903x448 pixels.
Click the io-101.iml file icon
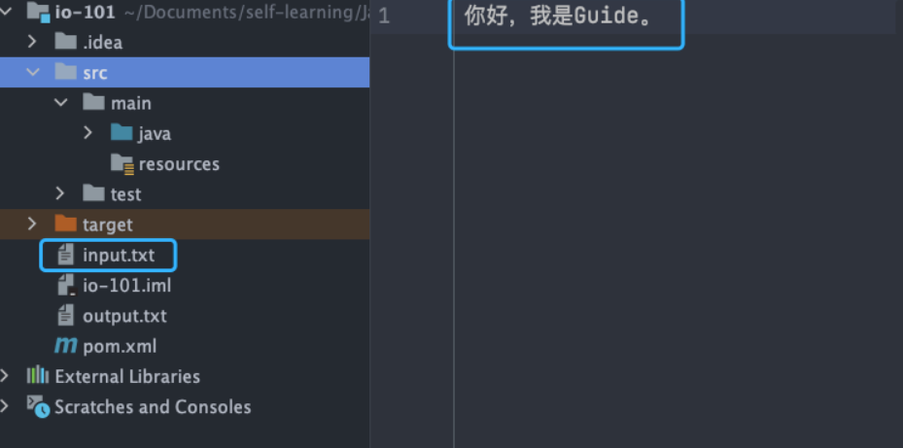[x=66, y=286]
